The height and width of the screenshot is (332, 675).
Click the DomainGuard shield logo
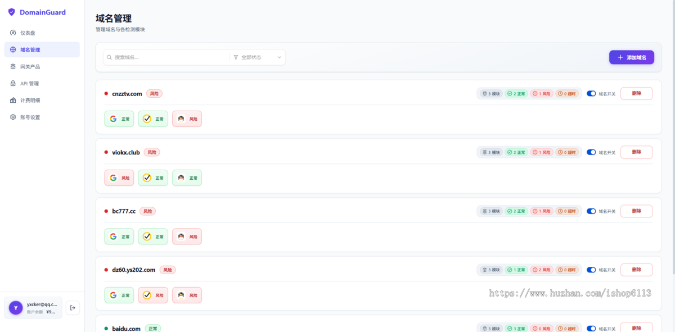(11, 12)
